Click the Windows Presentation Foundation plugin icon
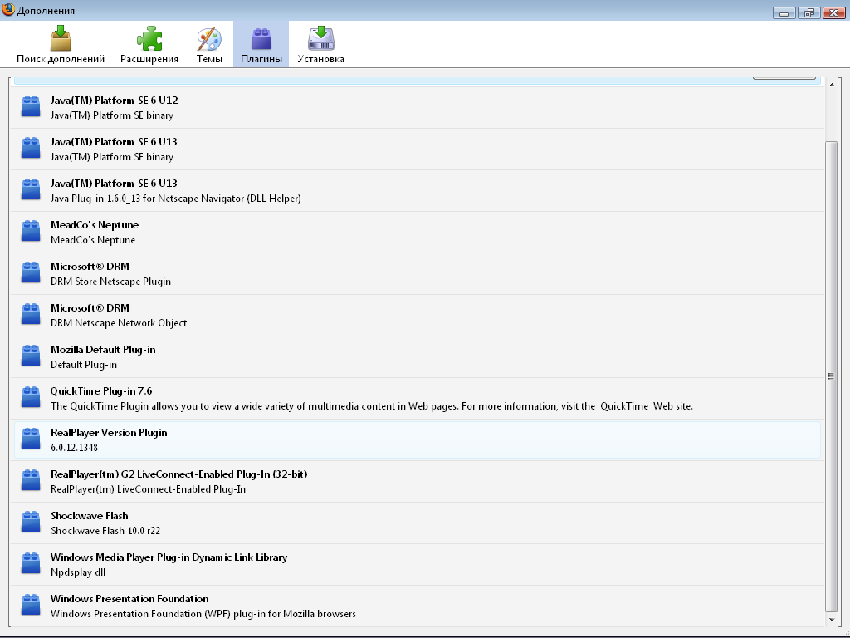 (31, 605)
